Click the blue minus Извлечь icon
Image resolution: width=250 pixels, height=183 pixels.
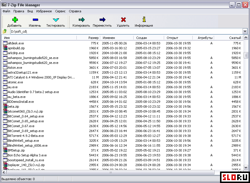tap(35, 20)
